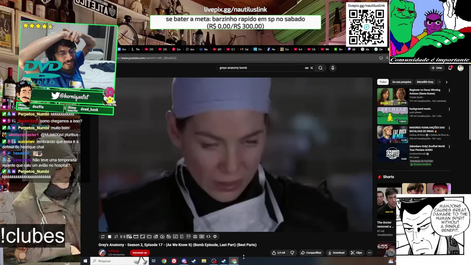Click the red Inscrever-se subscribe button
This screenshot has width=471, height=265.
pos(140,253)
